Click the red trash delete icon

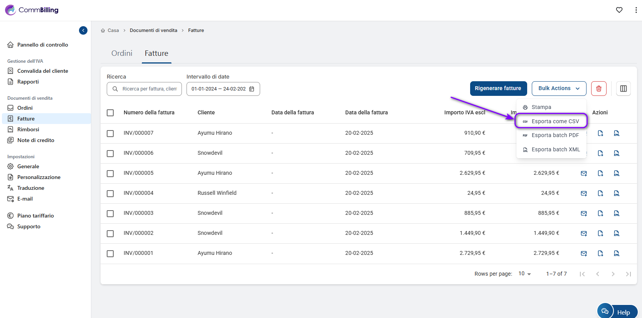(598, 89)
